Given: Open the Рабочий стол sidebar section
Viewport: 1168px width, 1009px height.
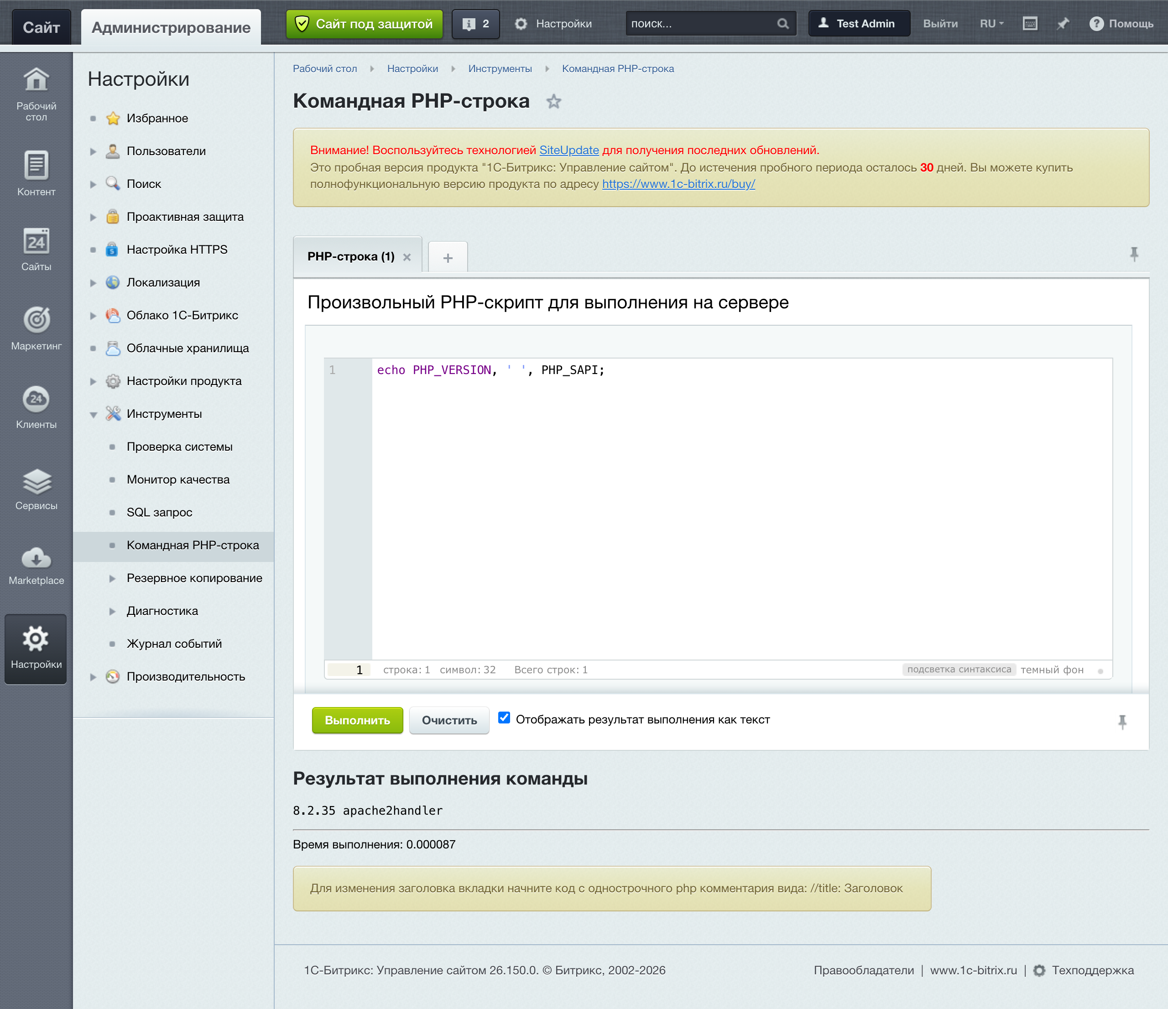Looking at the screenshot, I should [x=36, y=94].
